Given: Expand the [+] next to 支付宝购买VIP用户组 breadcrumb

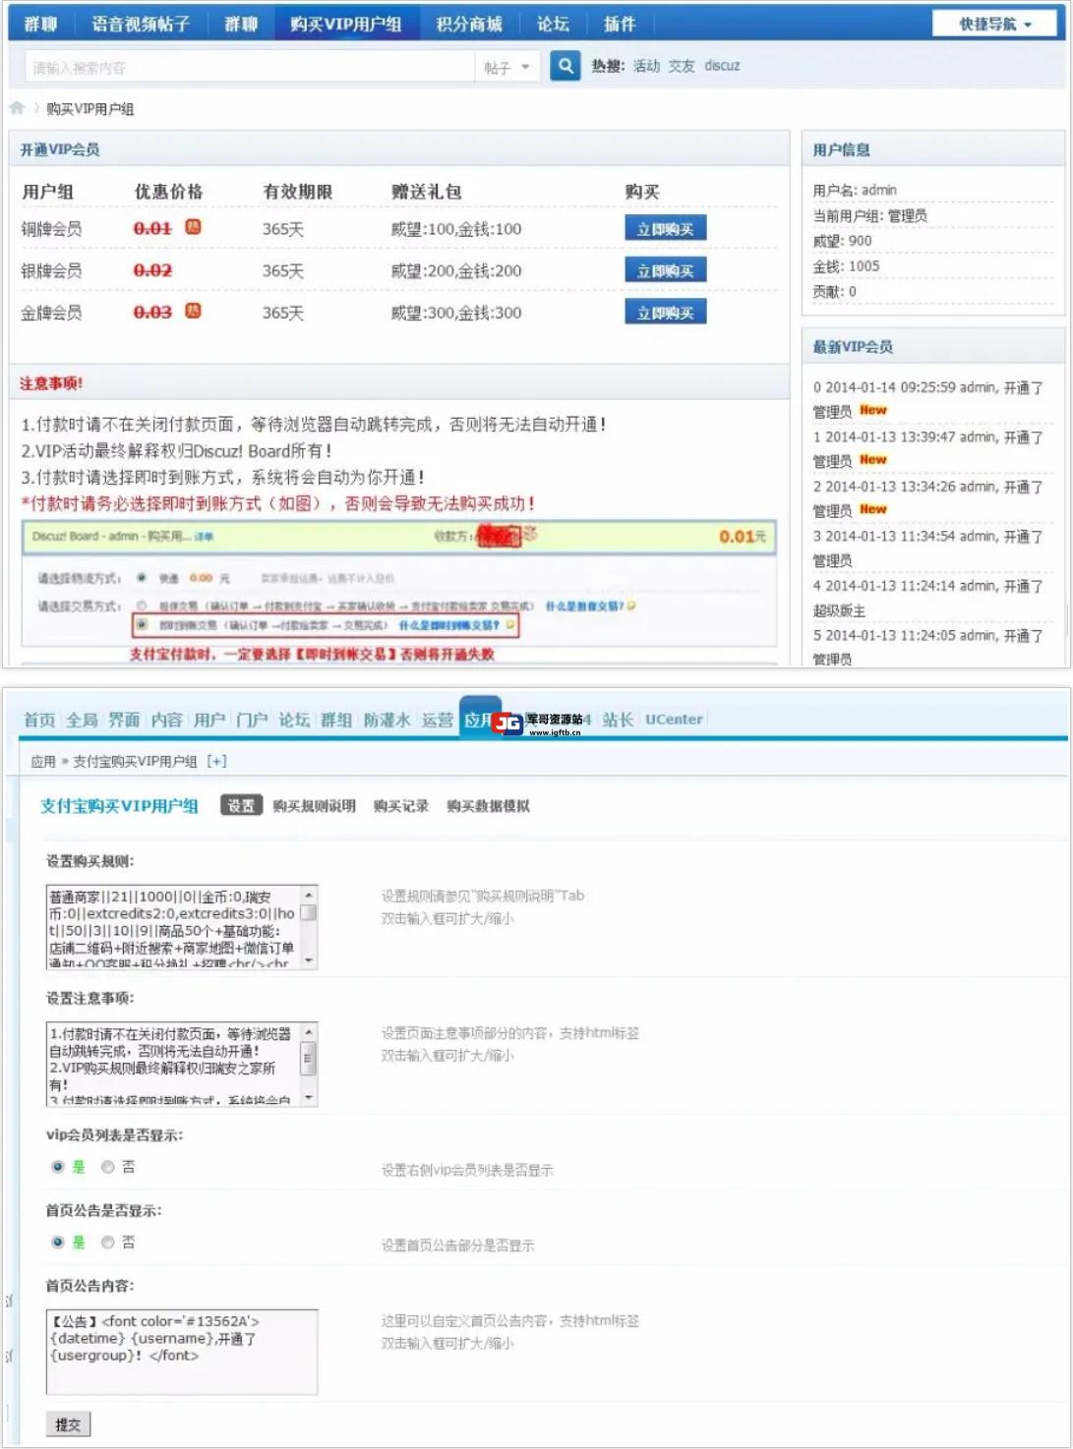Looking at the screenshot, I should (x=216, y=761).
